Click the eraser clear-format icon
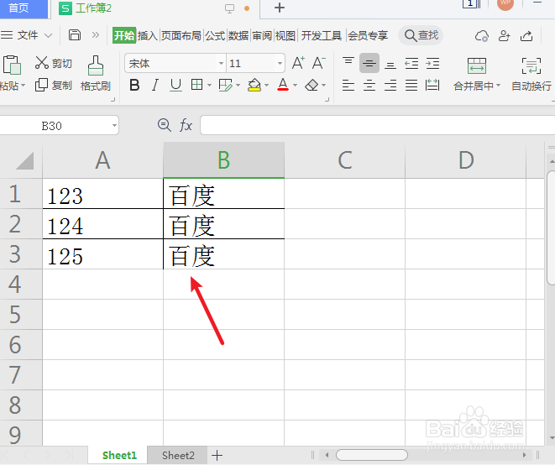 coord(312,85)
